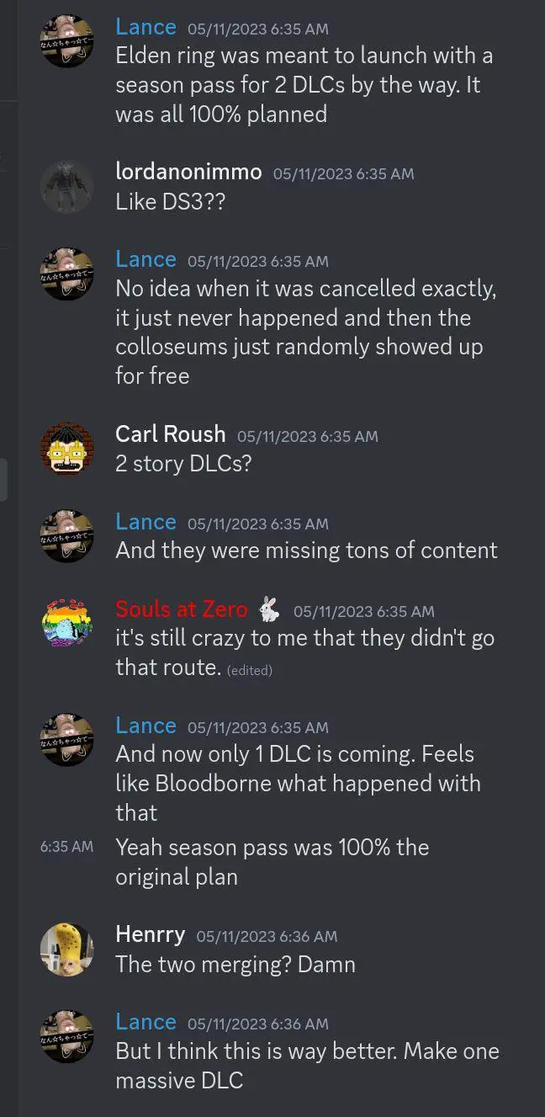
Task: Click the 6:35 AM timestamp beside 'Yeah season pass'
Action: 66,846
